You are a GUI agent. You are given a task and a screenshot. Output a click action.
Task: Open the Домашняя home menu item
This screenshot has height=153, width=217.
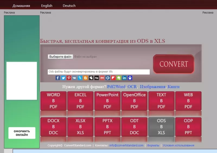[21, 6]
